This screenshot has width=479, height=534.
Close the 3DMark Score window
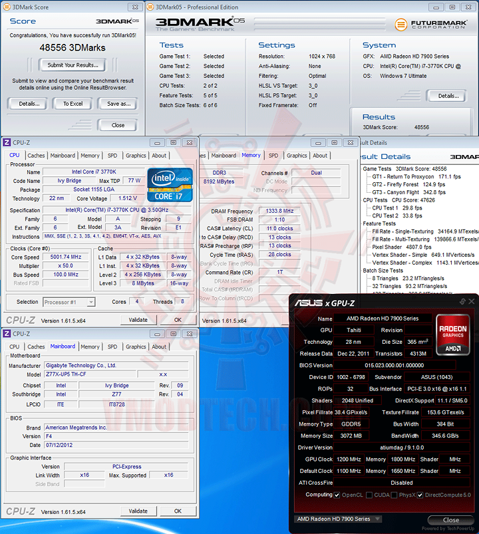135,7
